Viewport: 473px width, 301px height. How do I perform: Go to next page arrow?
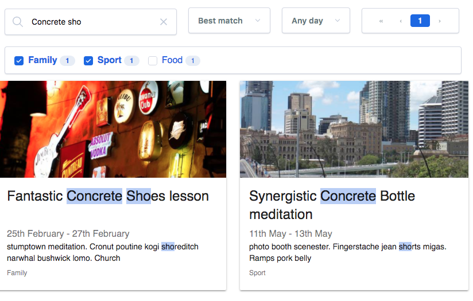point(440,21)
